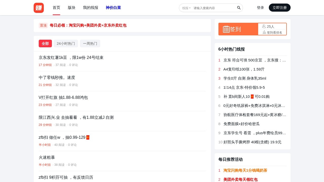The width and height of the screenshot is (324, 182).
Task: Click the user count icon showing 25人
Action: [264, 26]
